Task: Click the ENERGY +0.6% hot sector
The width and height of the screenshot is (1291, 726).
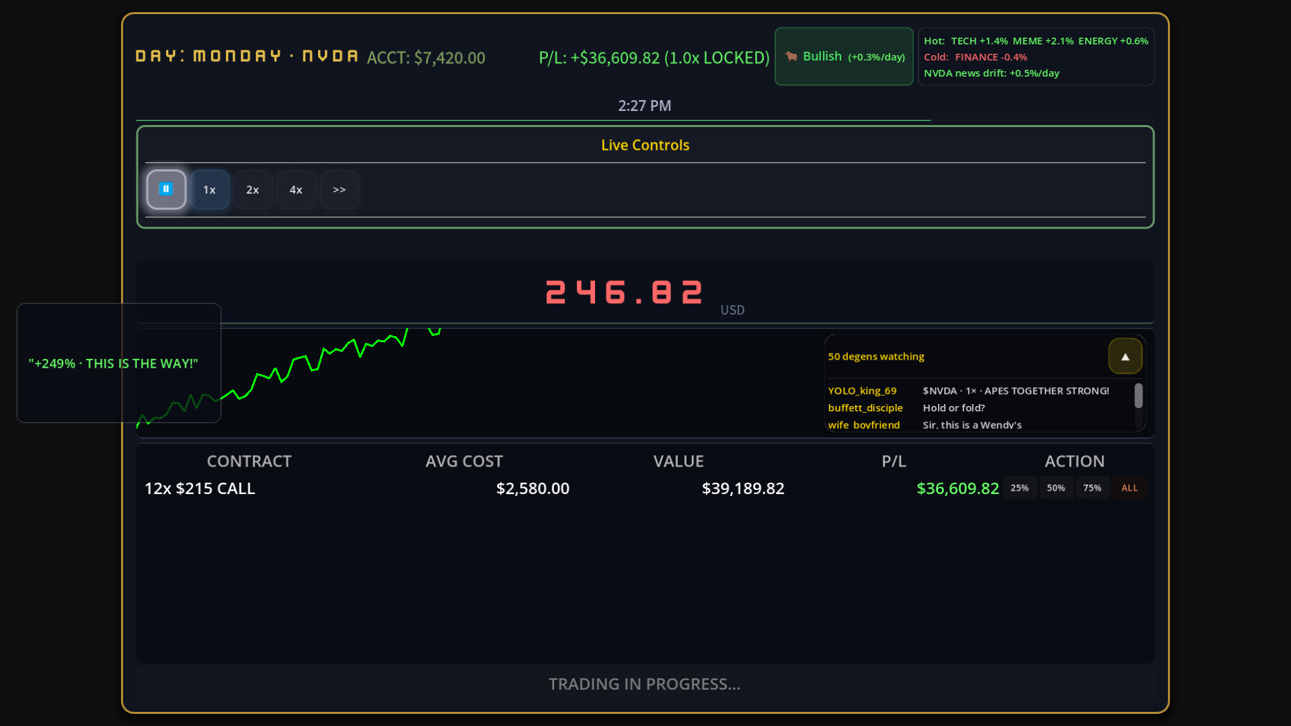Action: point(1113,41)
